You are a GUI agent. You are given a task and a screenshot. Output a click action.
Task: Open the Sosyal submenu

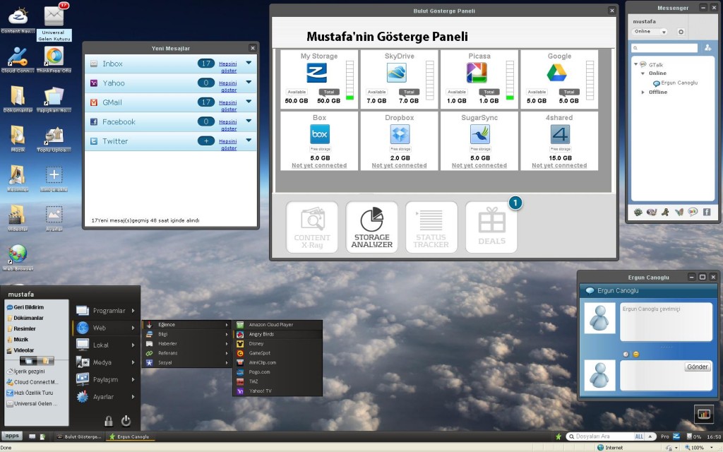(x=186, y=363)
